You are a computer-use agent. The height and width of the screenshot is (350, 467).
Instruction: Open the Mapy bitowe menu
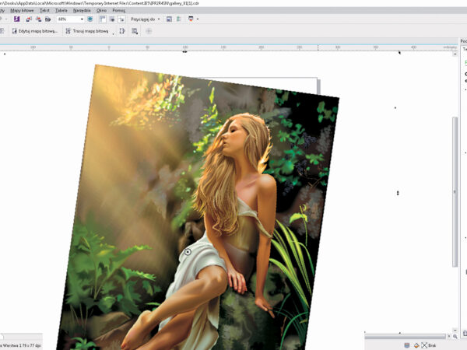click(23, 11)
